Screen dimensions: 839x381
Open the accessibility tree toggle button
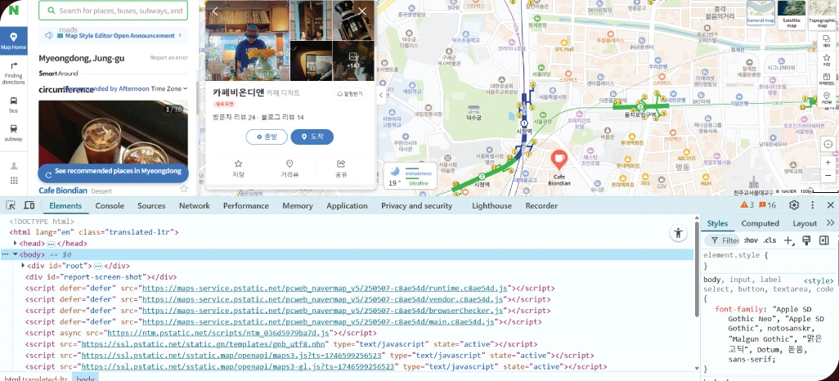coord(679,233)
